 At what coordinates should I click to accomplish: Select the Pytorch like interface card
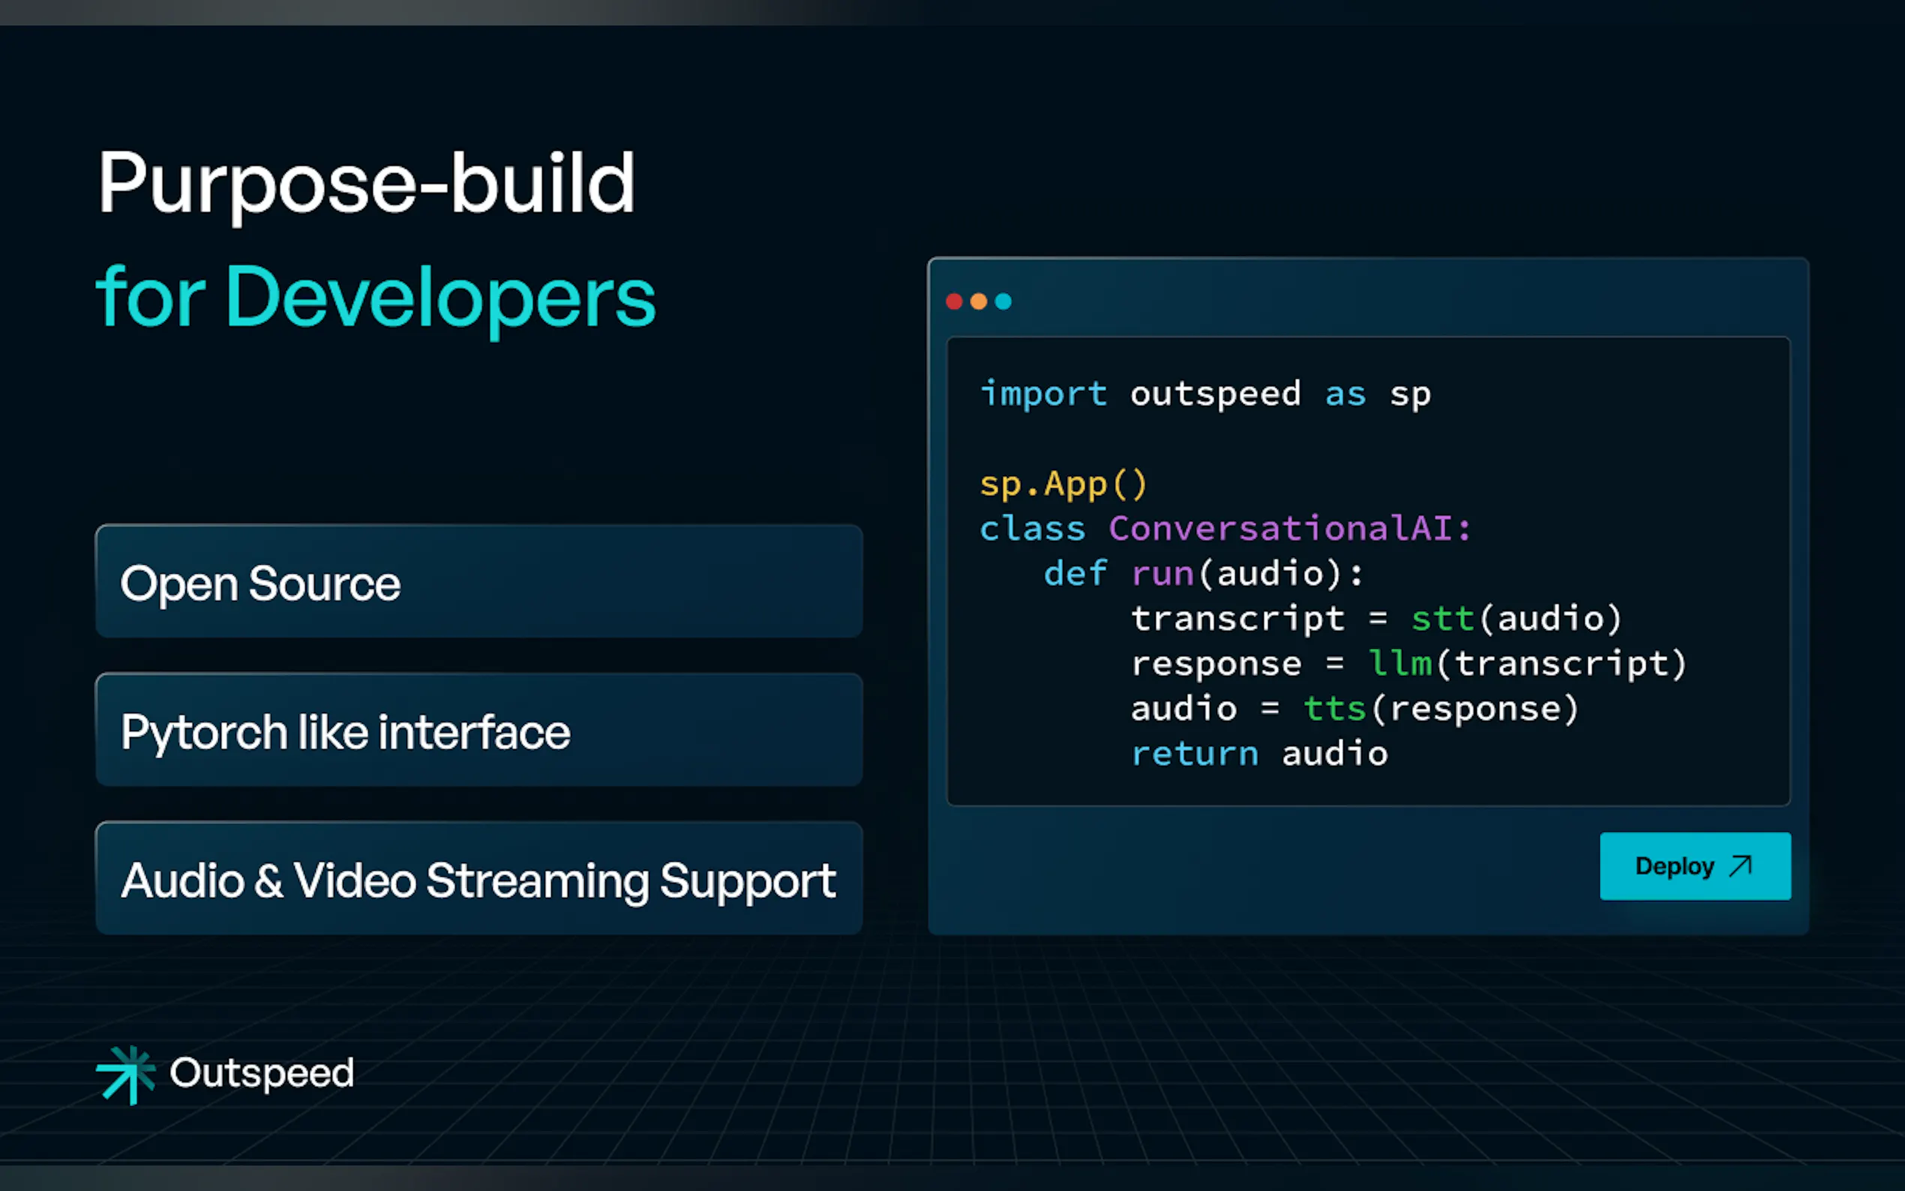(478, 730)
